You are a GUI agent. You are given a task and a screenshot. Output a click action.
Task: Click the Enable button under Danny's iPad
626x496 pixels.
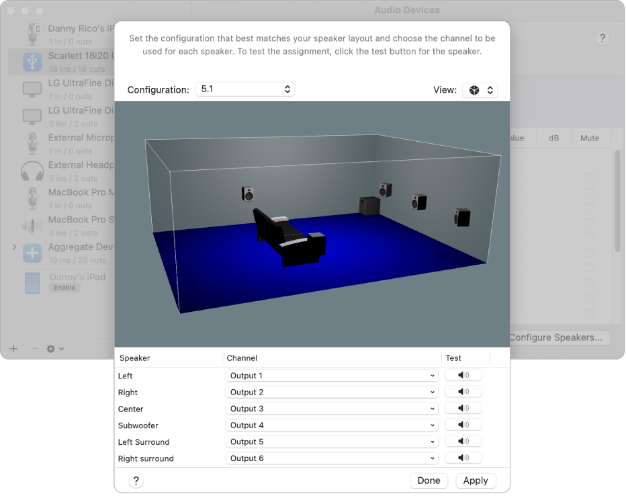point(64,287)
